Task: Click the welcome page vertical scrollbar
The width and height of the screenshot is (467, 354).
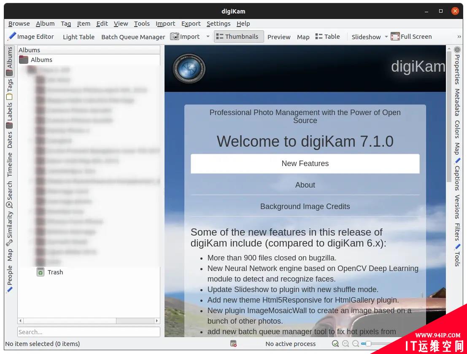Action: [449, 116]
